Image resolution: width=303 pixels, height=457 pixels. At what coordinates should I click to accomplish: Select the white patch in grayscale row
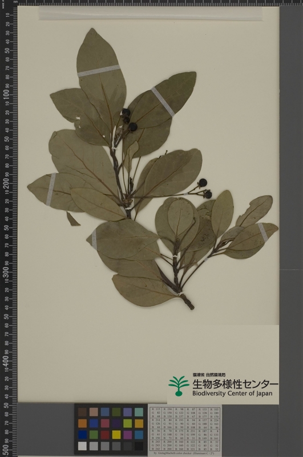coord(82,446)
